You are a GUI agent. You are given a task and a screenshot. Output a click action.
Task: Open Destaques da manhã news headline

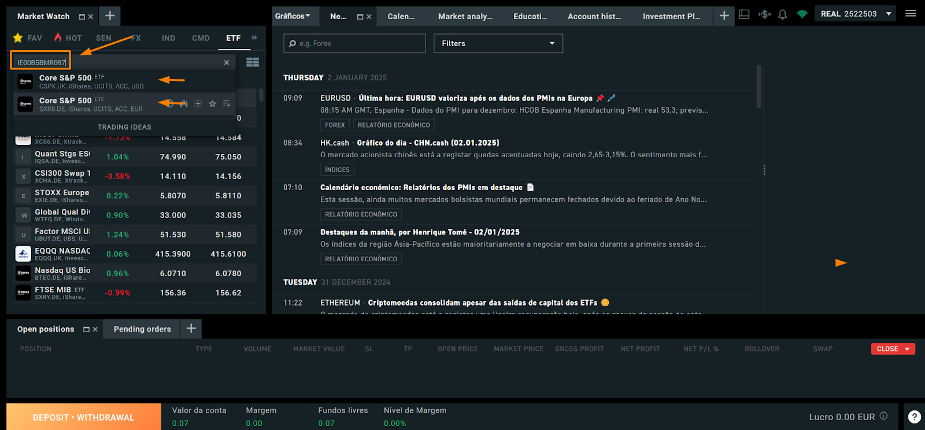coord(420,232)
